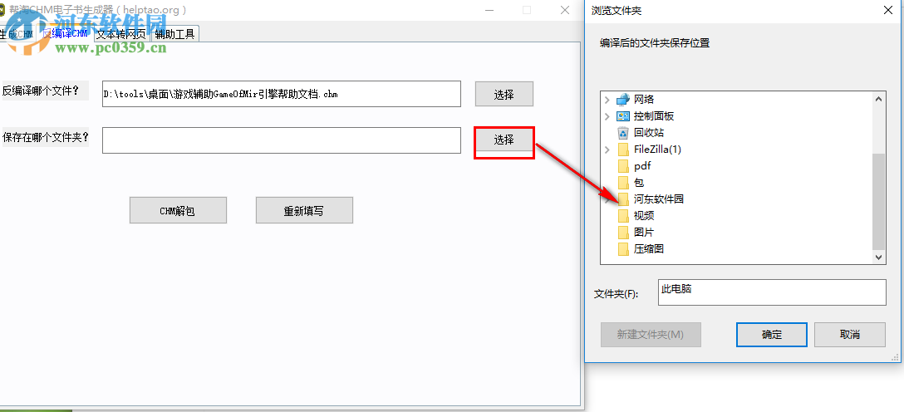
Task: Click the 压缩图 folder icon
Action: [622, 249]
